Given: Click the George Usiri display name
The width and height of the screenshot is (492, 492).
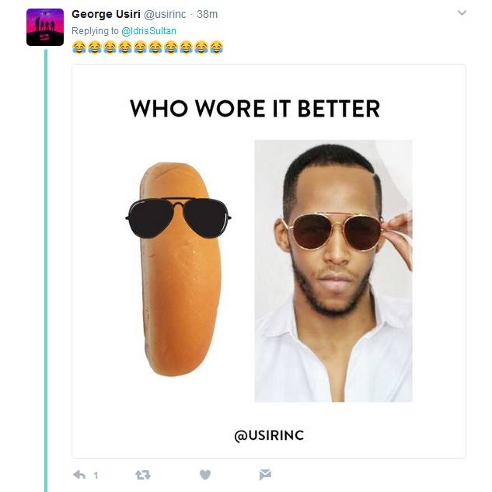Looking at the screenshot, I should (106, 14).
